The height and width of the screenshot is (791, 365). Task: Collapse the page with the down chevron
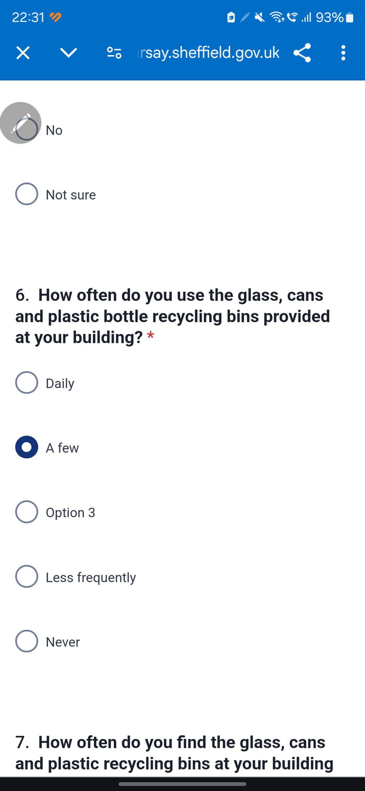[x=68, y=53]
